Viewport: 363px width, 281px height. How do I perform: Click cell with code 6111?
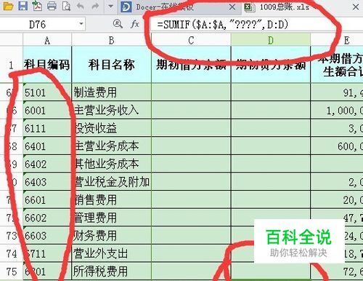(x=47, y=128)
